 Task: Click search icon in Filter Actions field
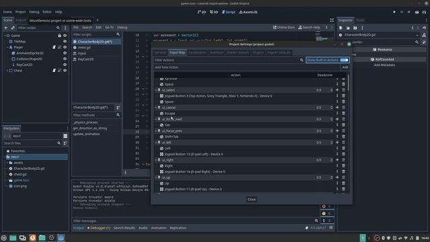(302, 60)
